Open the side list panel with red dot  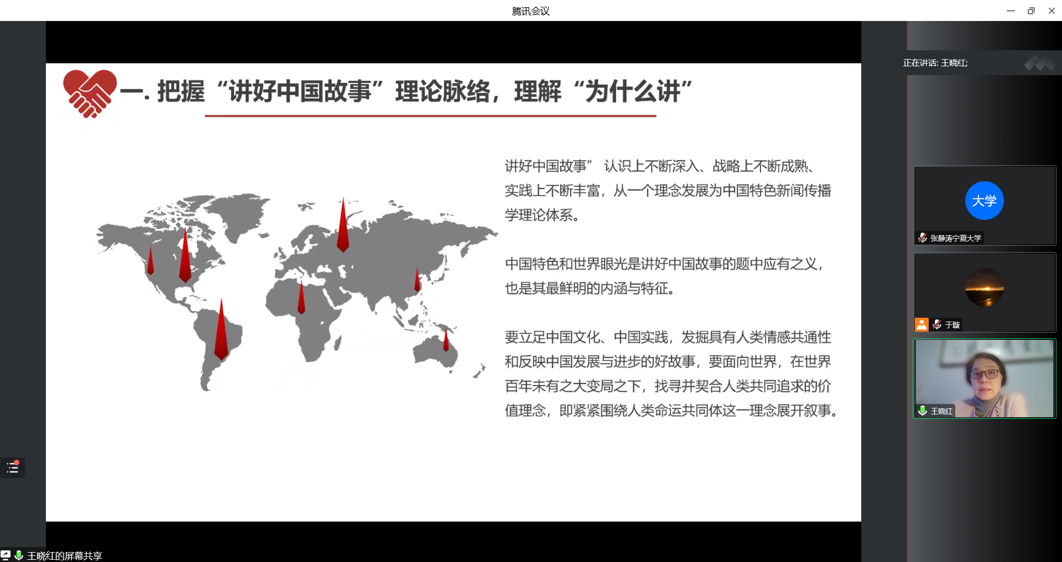(12, 468)
